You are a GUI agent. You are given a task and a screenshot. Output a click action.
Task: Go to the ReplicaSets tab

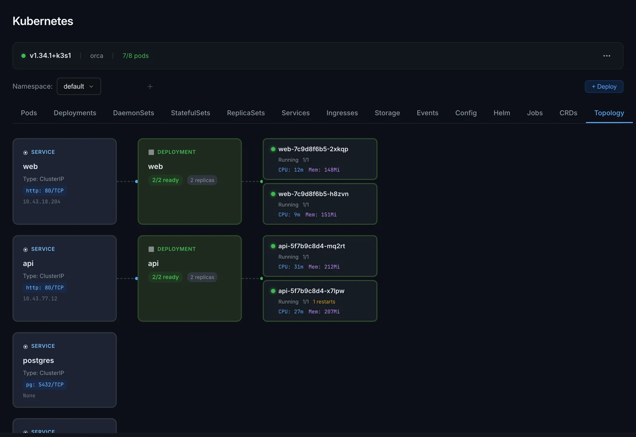pos(246,113)
